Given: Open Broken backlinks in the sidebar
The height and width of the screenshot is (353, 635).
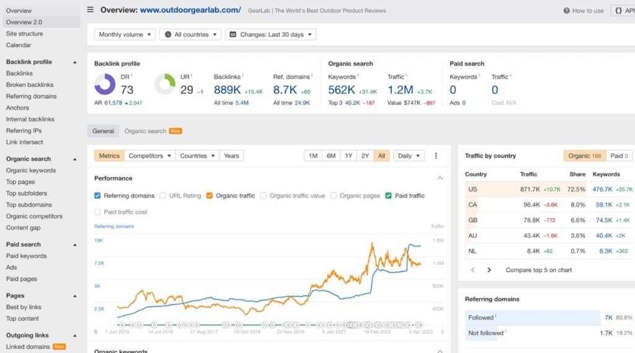Looking at the screenshot, I should pos(30,85).
